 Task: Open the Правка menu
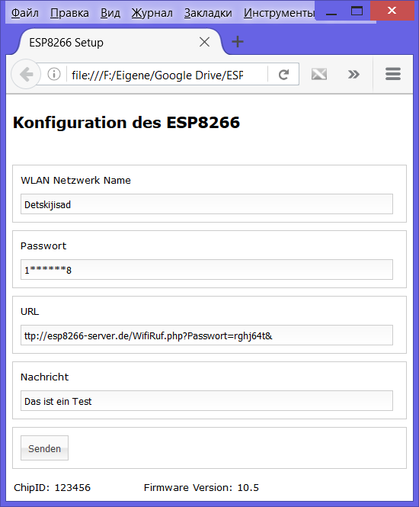(69, 13)
